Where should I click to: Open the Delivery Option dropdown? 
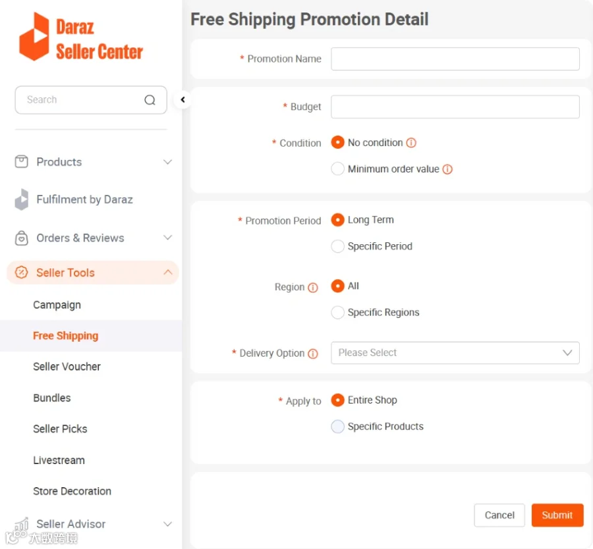[x=455, y=353]
